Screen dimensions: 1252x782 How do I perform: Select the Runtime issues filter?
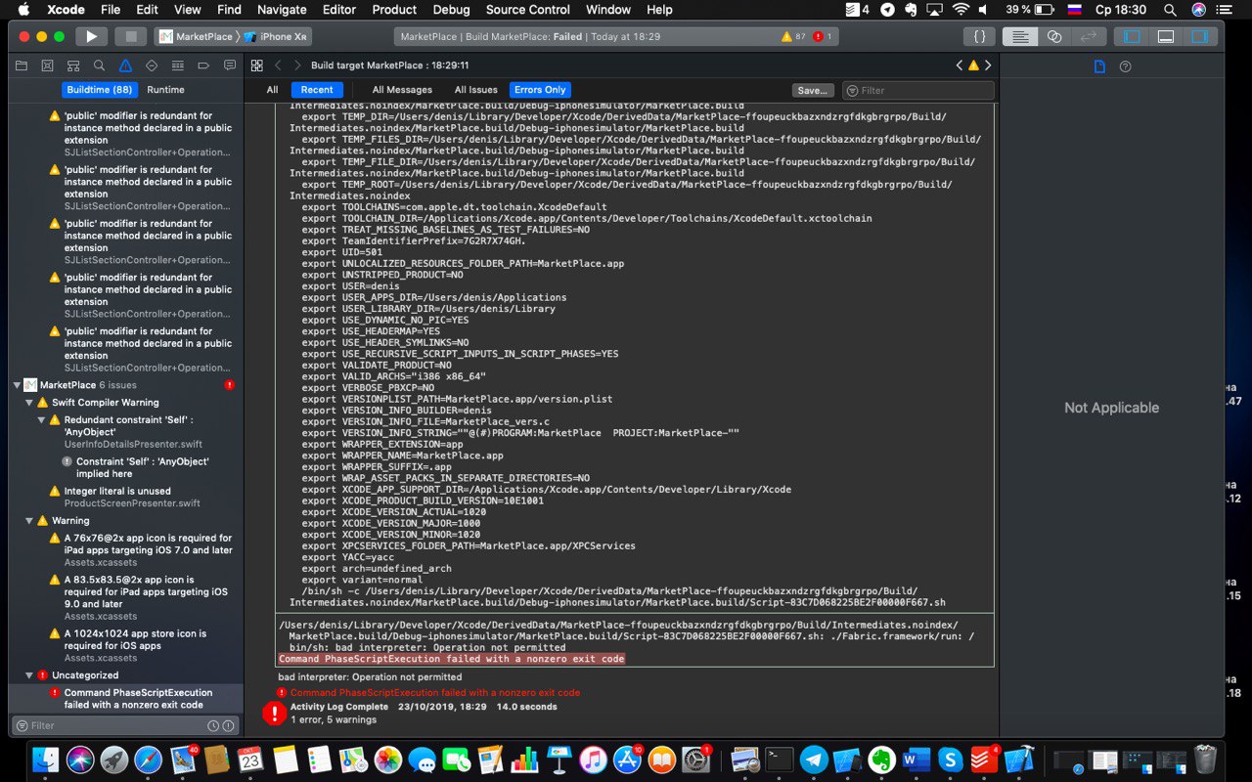point(165,89)
